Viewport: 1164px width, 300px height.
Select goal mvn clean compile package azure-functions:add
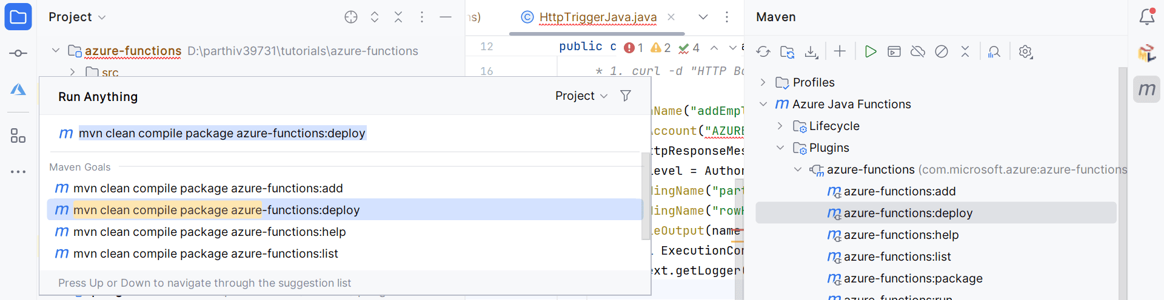(344, 188)
